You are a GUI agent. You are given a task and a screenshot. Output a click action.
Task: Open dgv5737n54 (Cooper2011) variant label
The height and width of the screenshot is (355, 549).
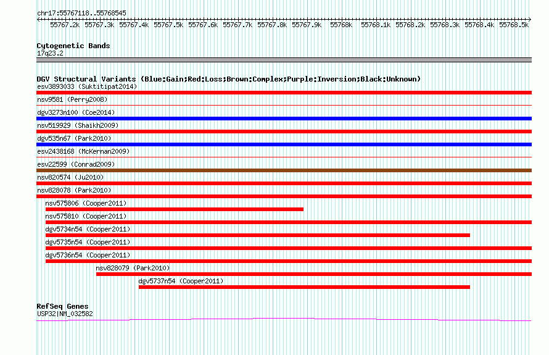pyautogui.click(x=181, y=281)
